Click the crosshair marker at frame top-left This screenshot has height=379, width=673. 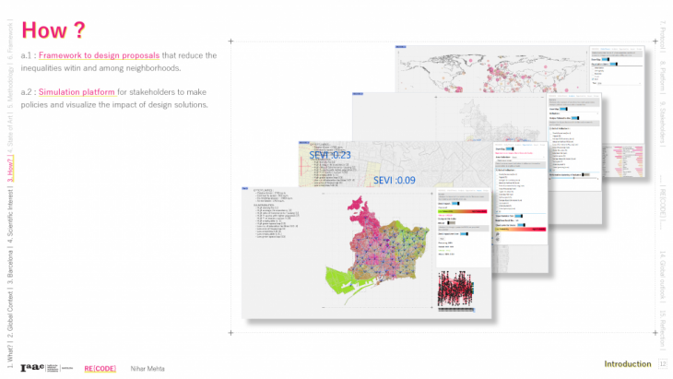pyautogui.click(x=230, y=41)
